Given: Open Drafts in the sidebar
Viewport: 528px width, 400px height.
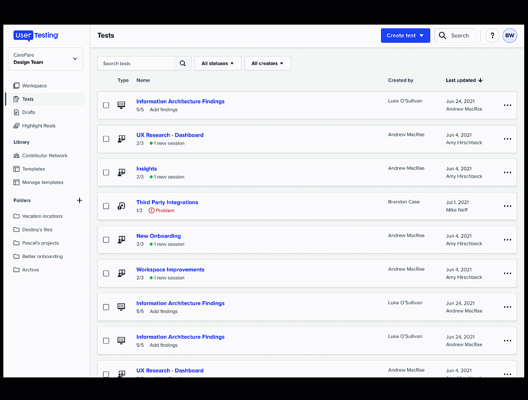Looking at the screenshot, I should [29, 112].
